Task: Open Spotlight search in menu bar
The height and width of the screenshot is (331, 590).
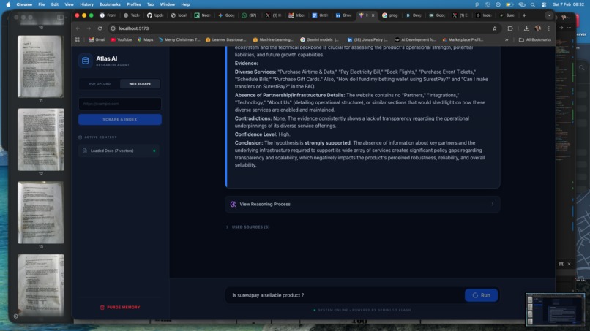Action: pyautogui.click(x=532, y=4)
